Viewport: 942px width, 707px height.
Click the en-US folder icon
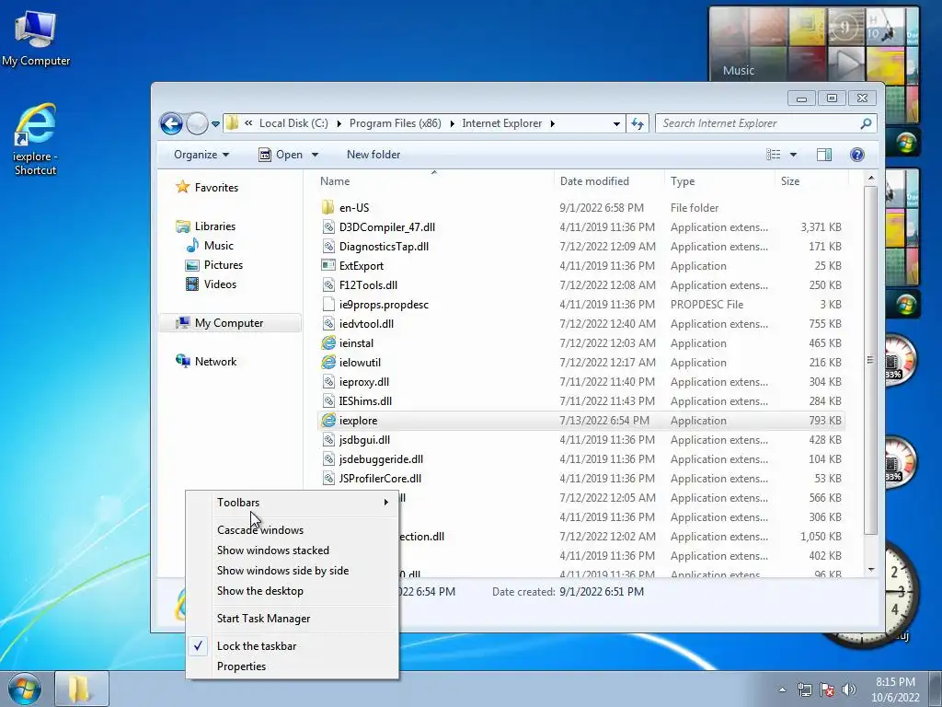coord(328,208)
